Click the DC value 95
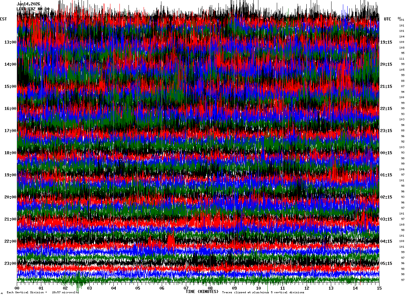Image resolution: width=406 pixels, height=297 pixels. [403, 53]
